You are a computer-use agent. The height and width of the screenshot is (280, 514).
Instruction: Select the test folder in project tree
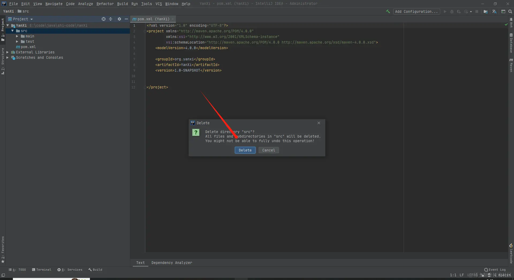(x=28, y=41)
